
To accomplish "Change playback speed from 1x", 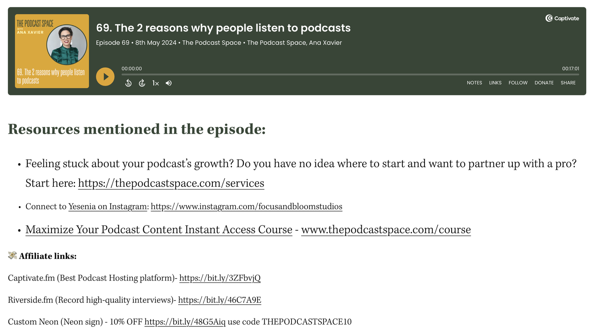I will [155, 83].
